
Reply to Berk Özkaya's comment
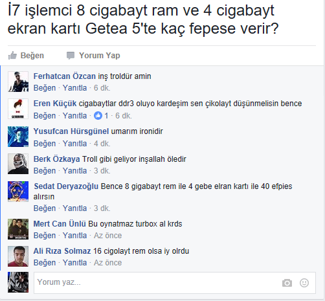click(x=74, y=171)
